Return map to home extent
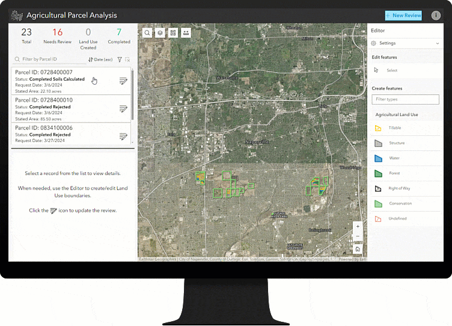The image size is (452, 326). pos(358,249)
